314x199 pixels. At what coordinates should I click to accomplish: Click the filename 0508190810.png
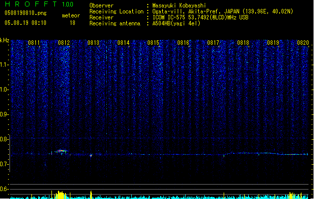[x=25, y=13]
